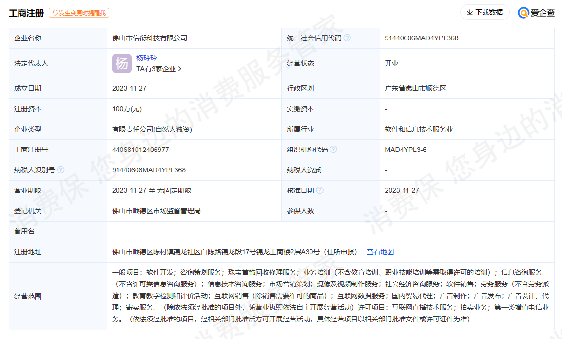Select founding date 2023-11-27 in 成立日期 row
562x339 pixels.
[x=129, y=88]
